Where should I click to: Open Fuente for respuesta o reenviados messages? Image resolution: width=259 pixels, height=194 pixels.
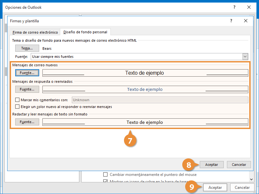[27, 89]
